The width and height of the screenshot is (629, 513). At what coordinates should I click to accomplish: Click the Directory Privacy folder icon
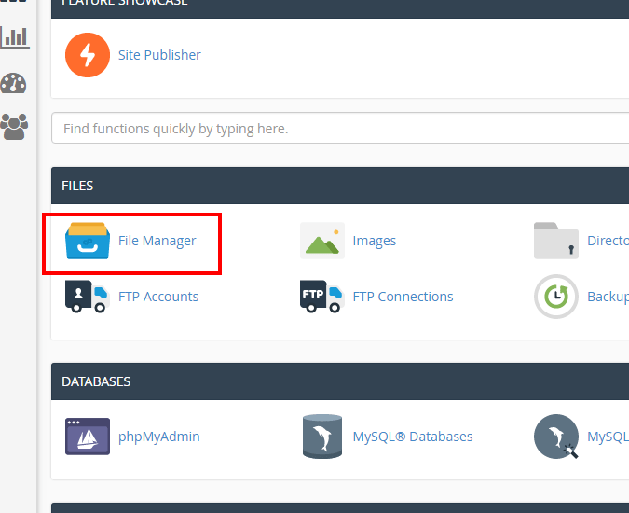pos(556,241)
